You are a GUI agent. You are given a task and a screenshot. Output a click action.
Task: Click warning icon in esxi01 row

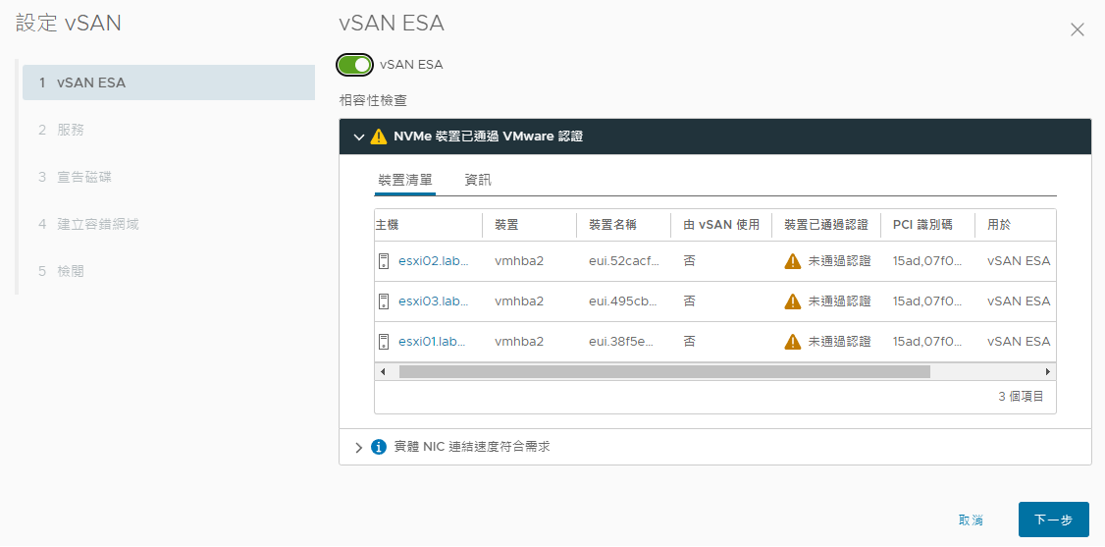793,342
